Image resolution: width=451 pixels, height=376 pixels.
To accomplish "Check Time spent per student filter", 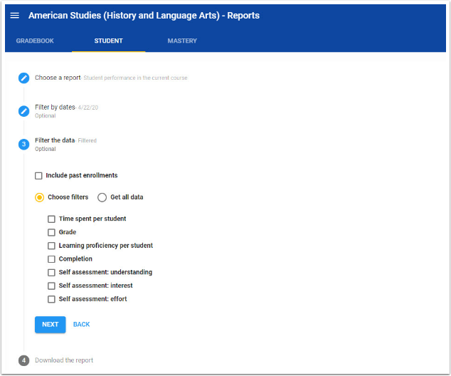I will (x=51, y=219).
